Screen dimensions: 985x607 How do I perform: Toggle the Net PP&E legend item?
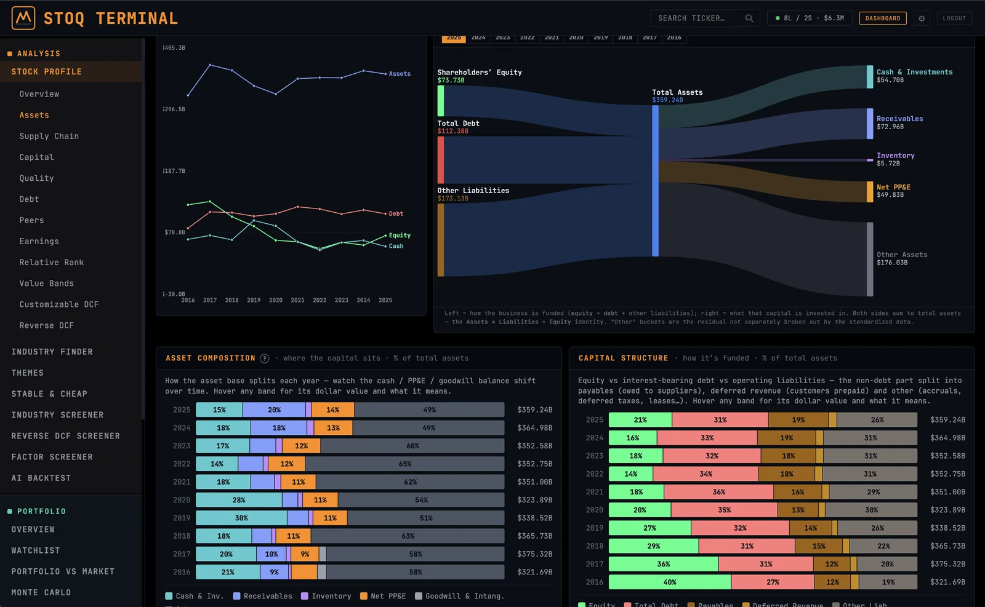point(383,596)
